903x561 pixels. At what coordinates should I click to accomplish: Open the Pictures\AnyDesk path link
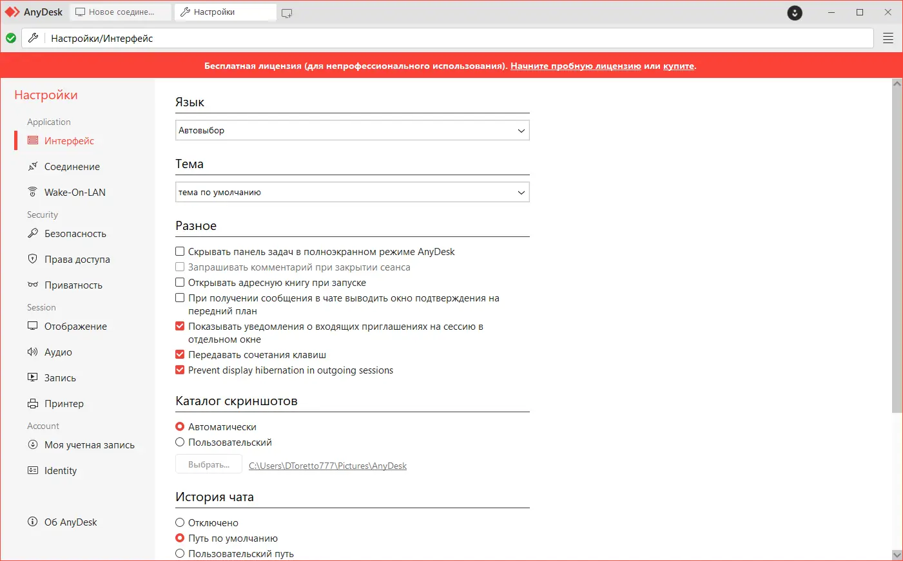click(x=327, y=466)
